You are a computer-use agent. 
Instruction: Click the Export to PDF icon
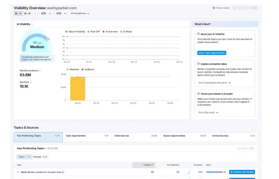235,8
